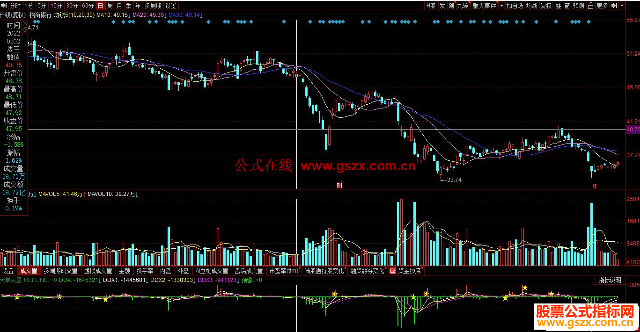Select the 60分 period tab
The height and width of the screenshot is (332, 640).
click(87, 6)
